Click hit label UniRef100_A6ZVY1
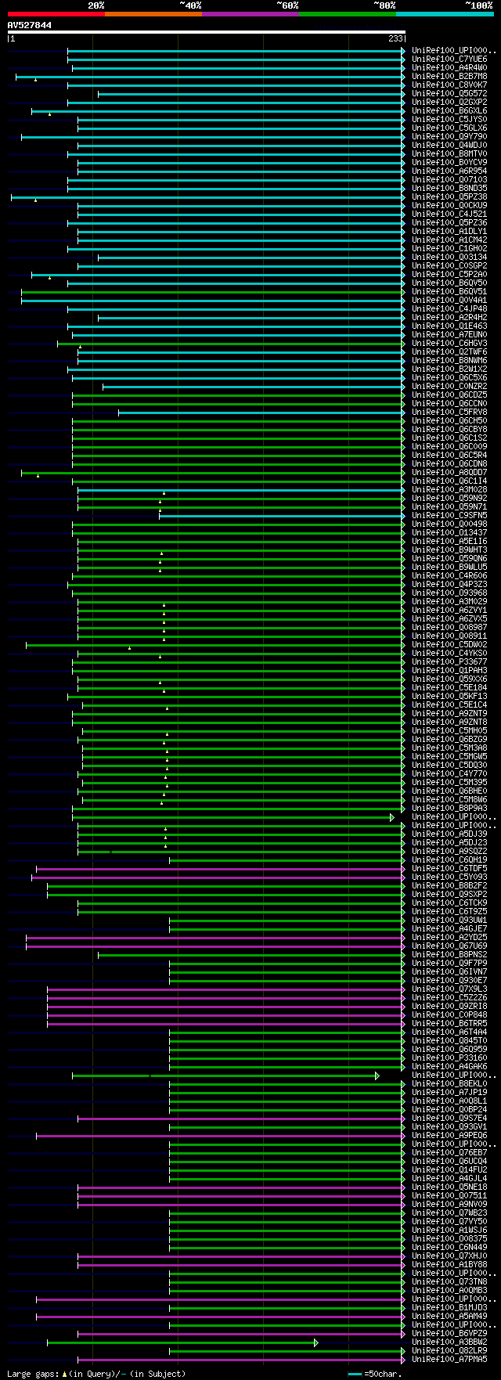The width and height of the screenshot is (501, 1380). tap(449, 611)
